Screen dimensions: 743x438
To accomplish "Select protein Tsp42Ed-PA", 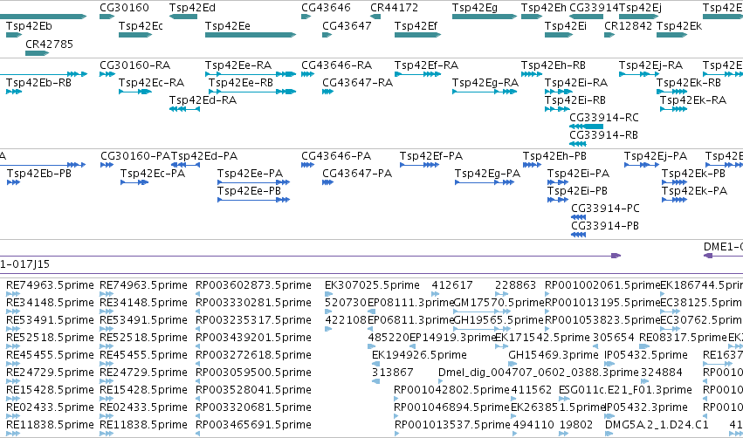I will (x=204, y=156).
